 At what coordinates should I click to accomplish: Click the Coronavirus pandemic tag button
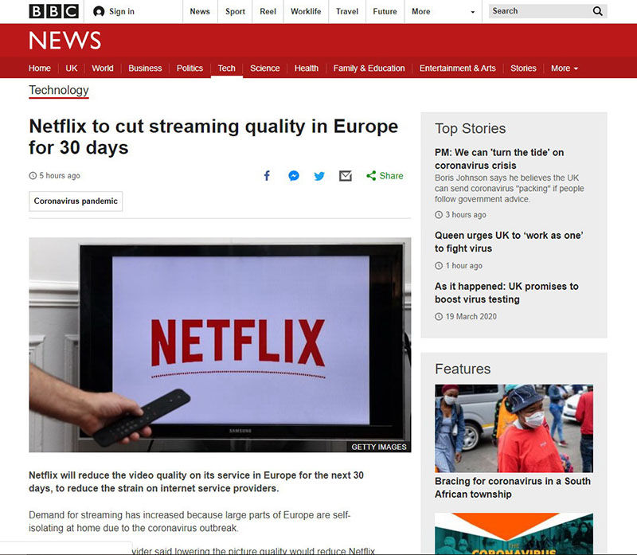pos(76,201)
